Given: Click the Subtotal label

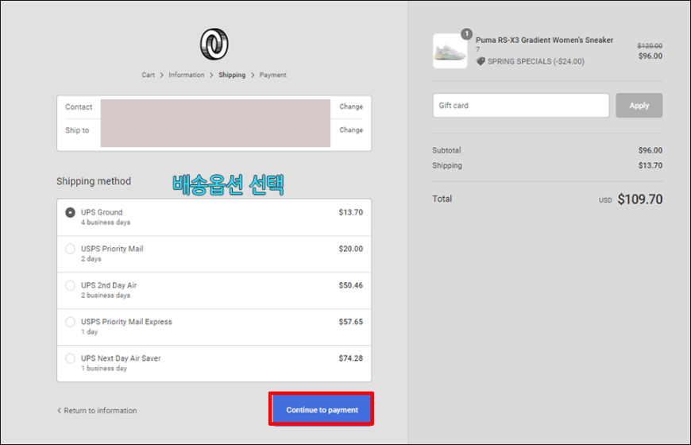Looking at the screenshot, I should point(446,150).
